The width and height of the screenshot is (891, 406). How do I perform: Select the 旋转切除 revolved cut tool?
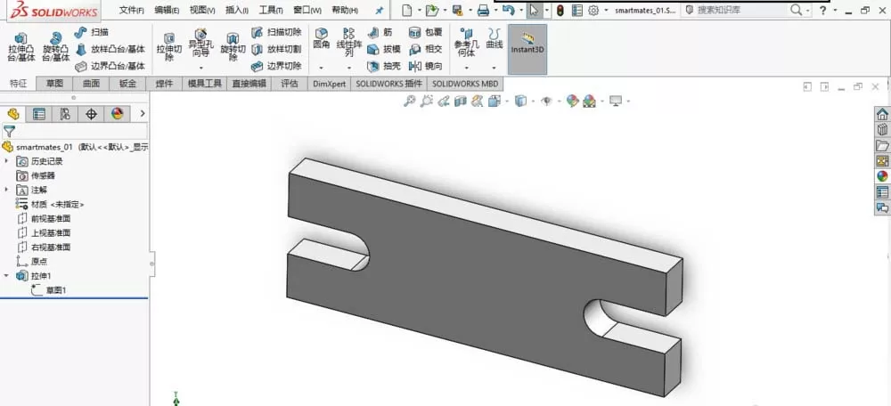[x=233, y=47]
